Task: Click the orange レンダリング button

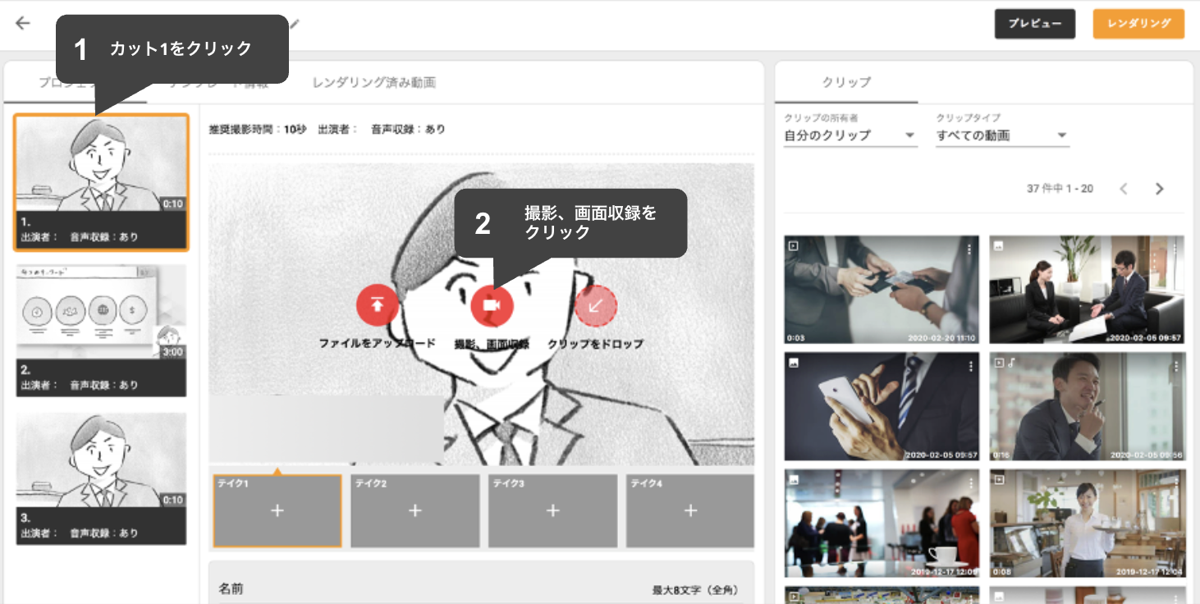Action: tap(1138, 24)
